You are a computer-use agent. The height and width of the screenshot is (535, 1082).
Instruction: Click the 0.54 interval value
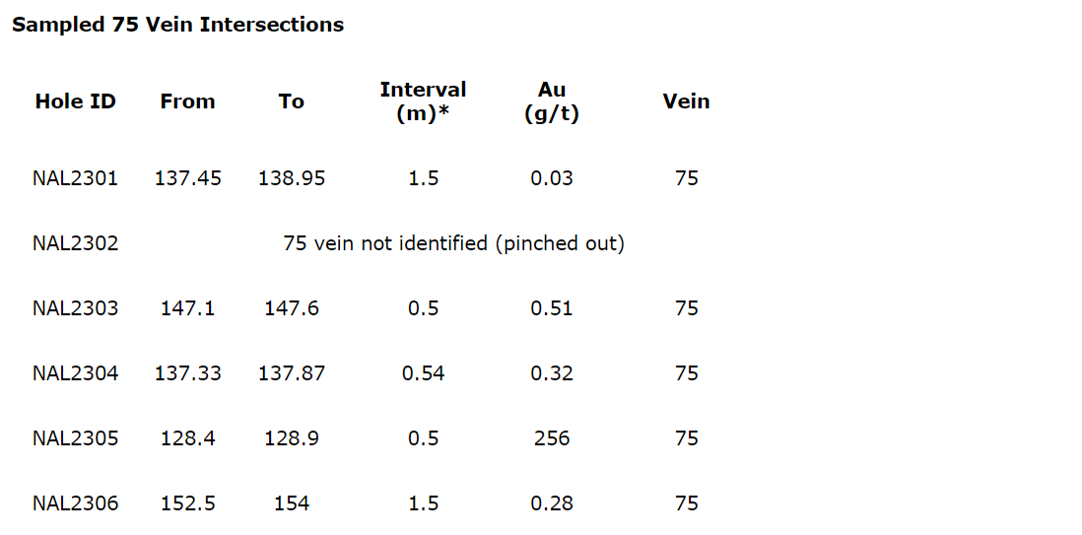(x=423, y=373)
